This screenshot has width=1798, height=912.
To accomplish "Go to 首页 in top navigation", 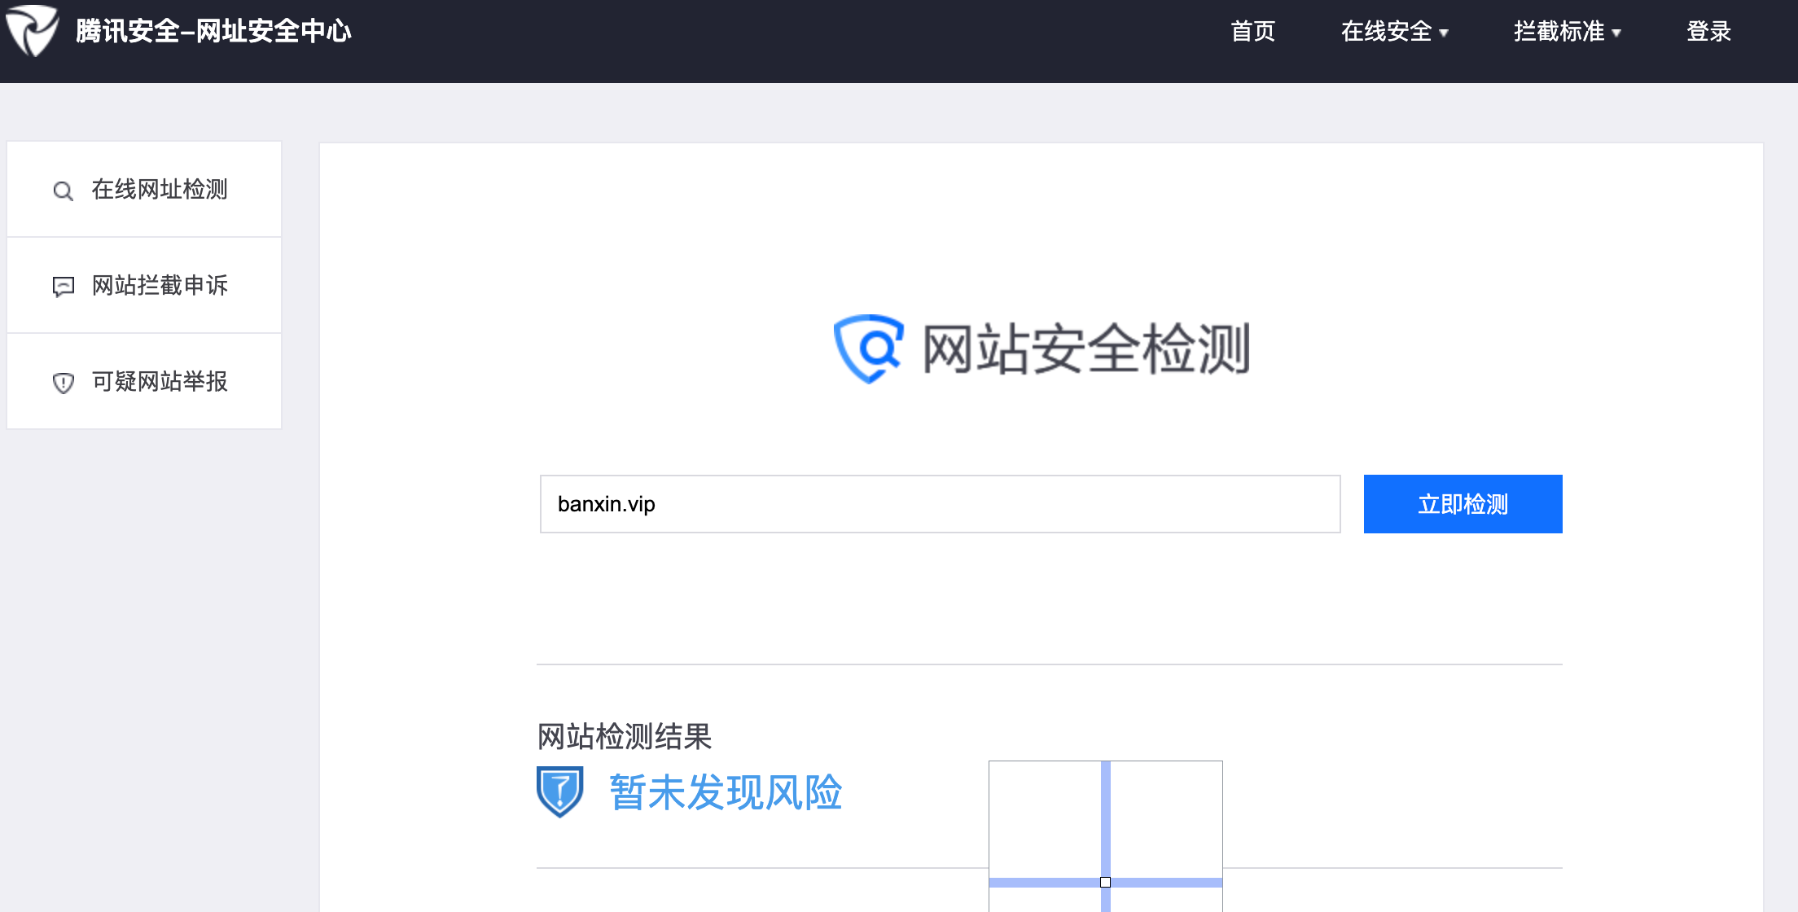I will [1252, 32].
